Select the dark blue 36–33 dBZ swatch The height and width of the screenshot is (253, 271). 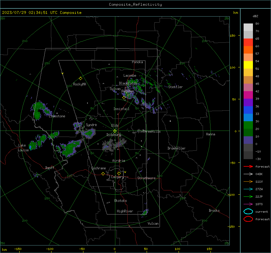(248, 110)
